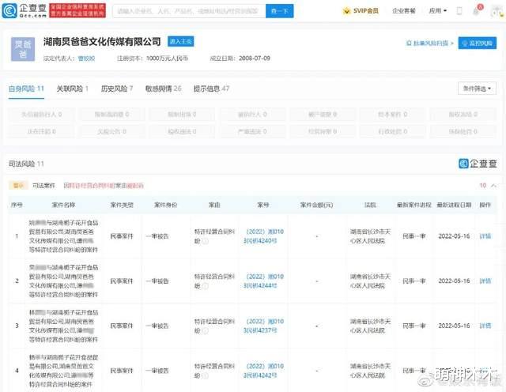Select the 税收违法 0 filter
Screen dimensions: 506x392
(182, 131)
